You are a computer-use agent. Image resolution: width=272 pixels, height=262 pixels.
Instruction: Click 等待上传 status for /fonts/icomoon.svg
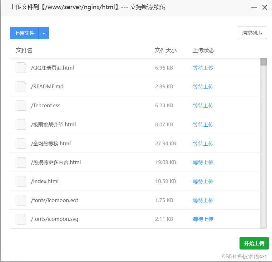point(203,219)
